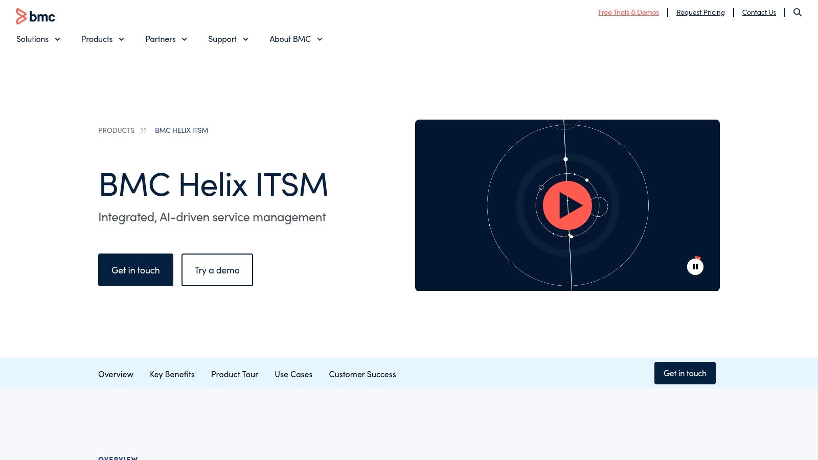
Task: Open Contact Us link
Action: [759, 12]
